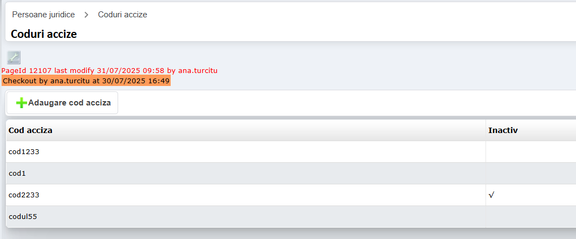
Task: Click the empty Inactiv cell for cod1
Action: coord(530,174)
